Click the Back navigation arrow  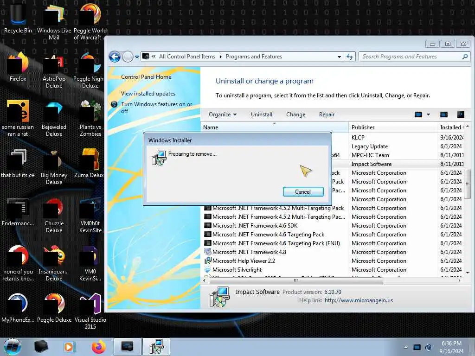click(x=115, y=57)
